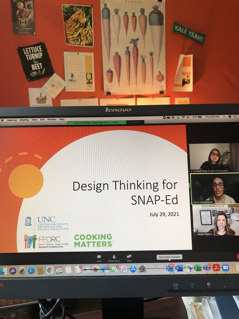This screenshot has width=239, height=319.
Task: Click the green screen-sharing notification banner
Action: pyautogui.click(x=97, y=123)
